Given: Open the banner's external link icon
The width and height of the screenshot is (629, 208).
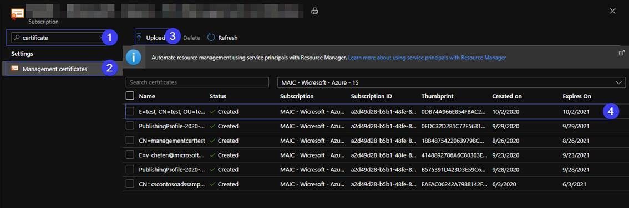Looking at the screenshot, I should (x=621, y=53).
